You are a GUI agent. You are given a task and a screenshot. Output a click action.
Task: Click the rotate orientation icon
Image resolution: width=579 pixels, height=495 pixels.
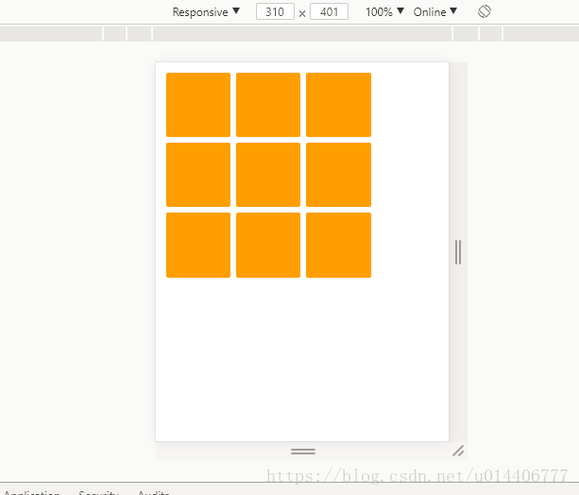(x=485, y=11)
